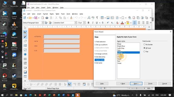174x97 pixels.
Task: Click the Print icon
Action: pos(47,18)
